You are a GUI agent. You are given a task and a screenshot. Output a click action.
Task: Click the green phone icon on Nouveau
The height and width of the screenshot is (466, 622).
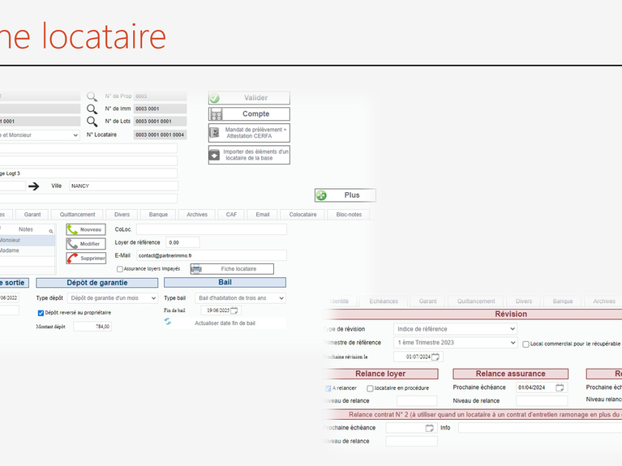(x=73, y=229)
